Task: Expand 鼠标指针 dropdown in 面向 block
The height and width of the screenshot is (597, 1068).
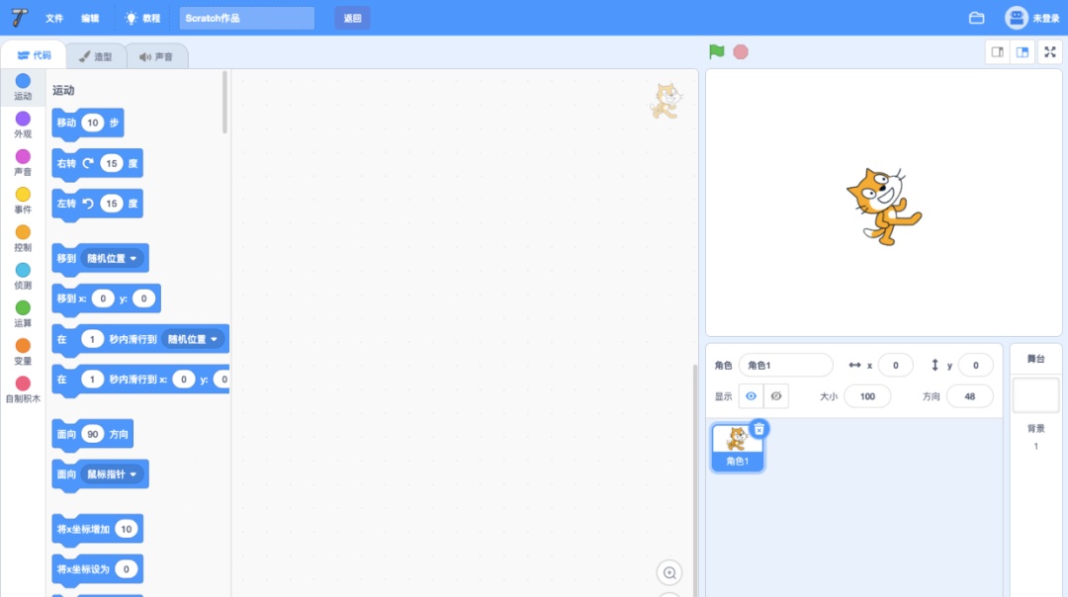Action: click(112, 474)
